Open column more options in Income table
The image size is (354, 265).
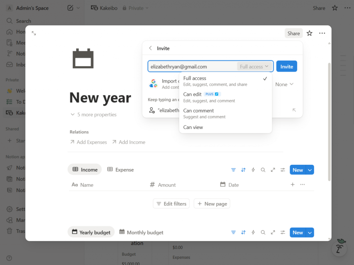point(302,184)
